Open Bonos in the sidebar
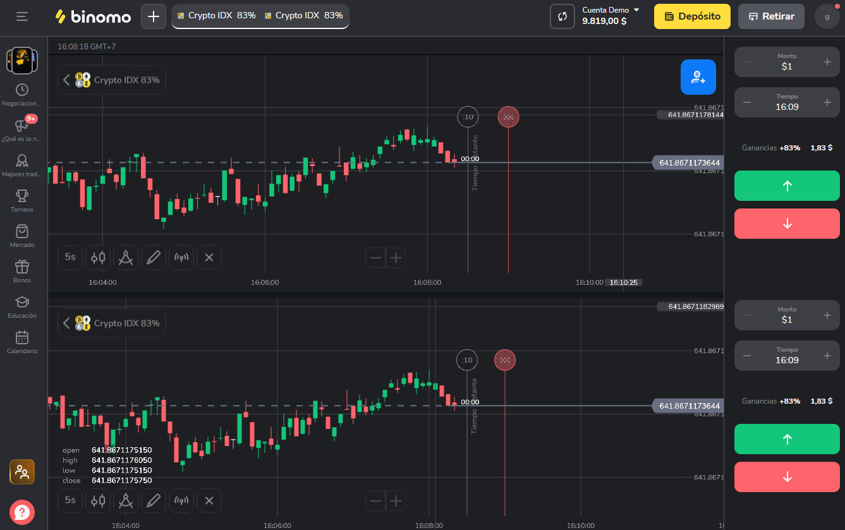 [x=22, y=272]
